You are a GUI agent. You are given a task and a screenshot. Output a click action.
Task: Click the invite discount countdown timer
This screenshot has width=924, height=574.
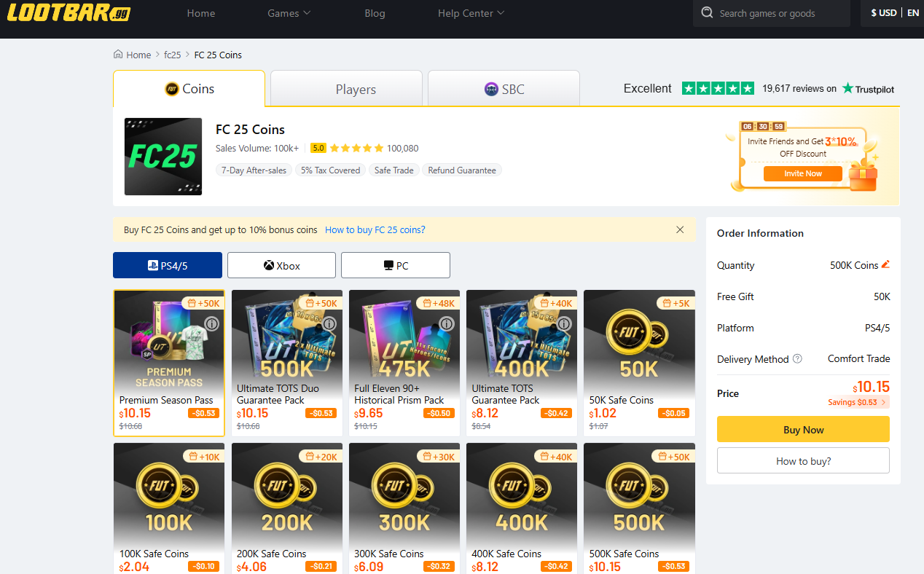762,126
